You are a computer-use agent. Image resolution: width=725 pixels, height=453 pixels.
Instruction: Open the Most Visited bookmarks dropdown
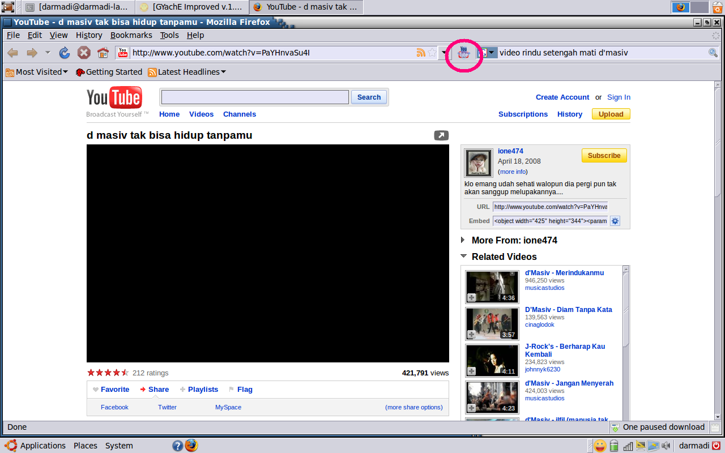click(x=37, y=72)
